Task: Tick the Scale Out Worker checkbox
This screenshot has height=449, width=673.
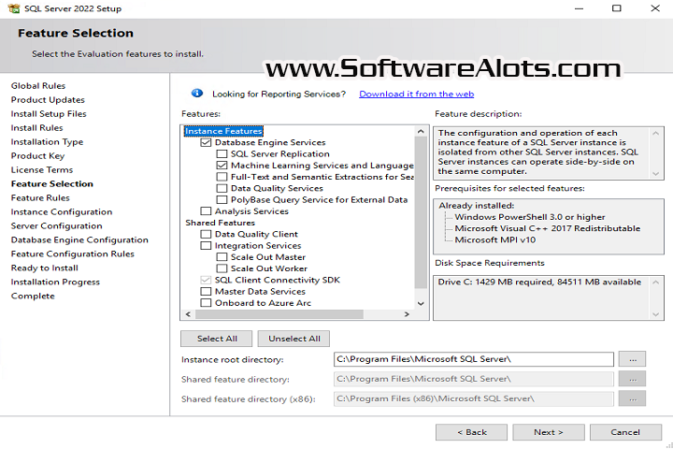Action: click(x=222, y=268)
